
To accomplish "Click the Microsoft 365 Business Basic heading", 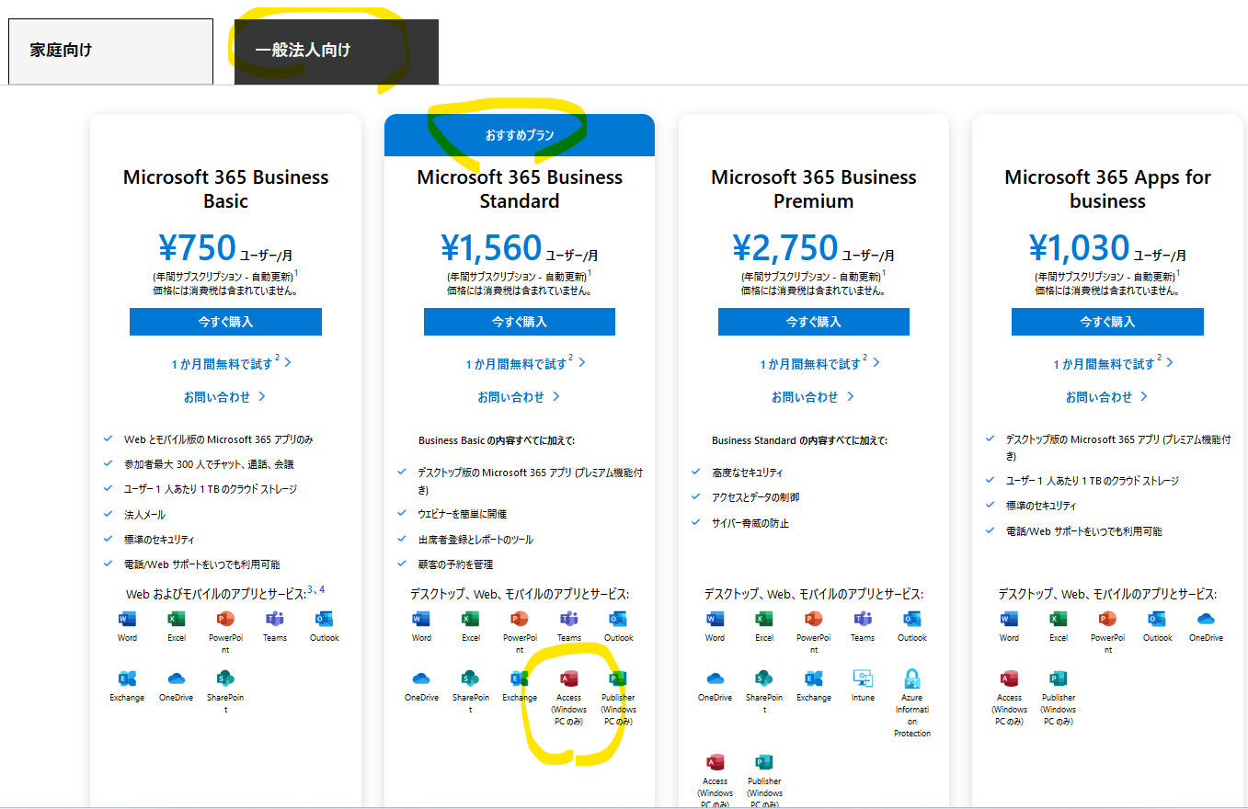I will coord(225,188).
